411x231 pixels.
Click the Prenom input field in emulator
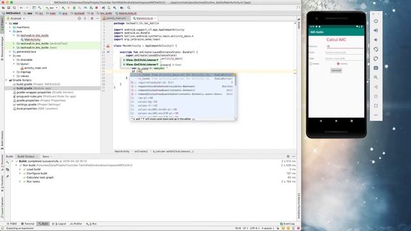point(344,46)
